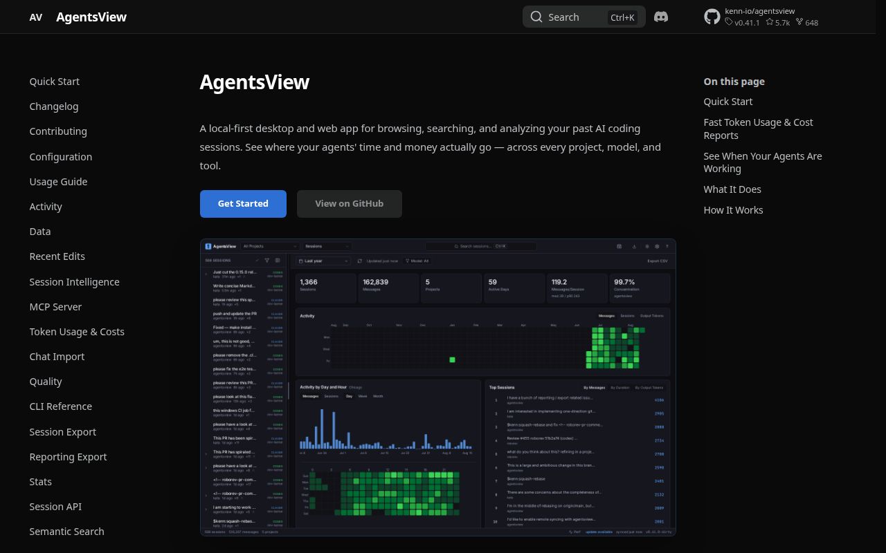This screenshot has width=886, height=553.
Task: Navigate to Configuration
Action: [60, 157]
